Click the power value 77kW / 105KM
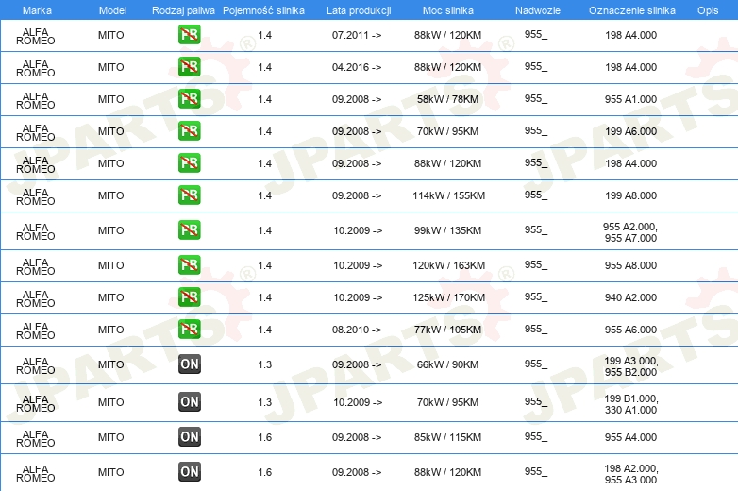This screenshot has width=738, height=491. [x=447, y=330]
